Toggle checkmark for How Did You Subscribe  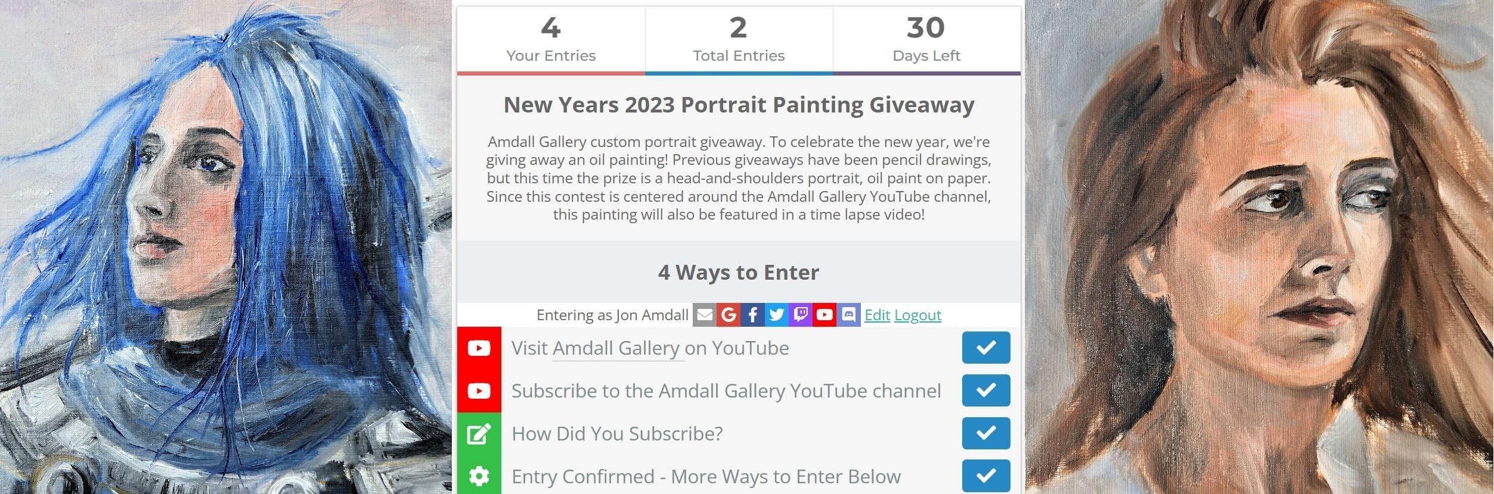click(x=986, y=433)
